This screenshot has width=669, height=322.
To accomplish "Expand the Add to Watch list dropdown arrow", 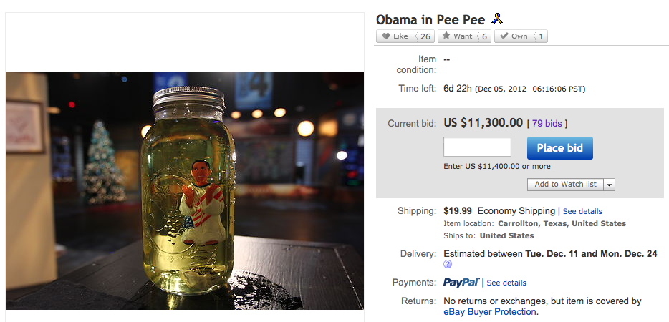I will pos(609,184).
